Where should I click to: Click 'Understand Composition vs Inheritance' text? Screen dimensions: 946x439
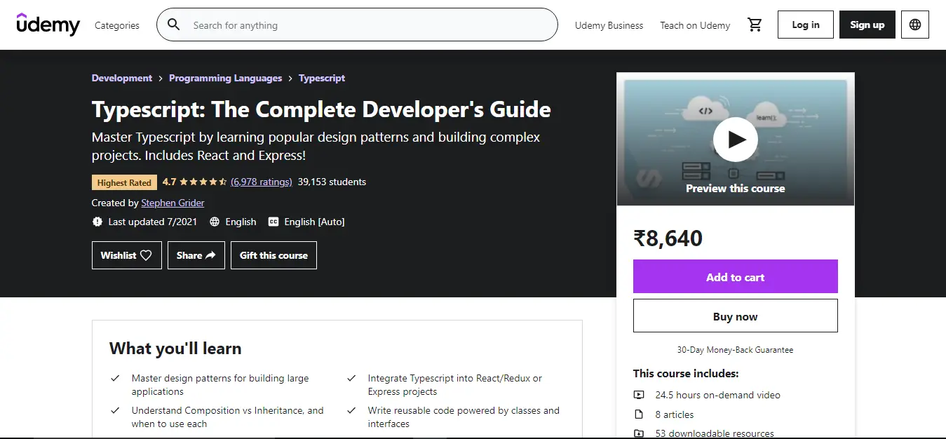pyautogui.click(x=228, y=417)
